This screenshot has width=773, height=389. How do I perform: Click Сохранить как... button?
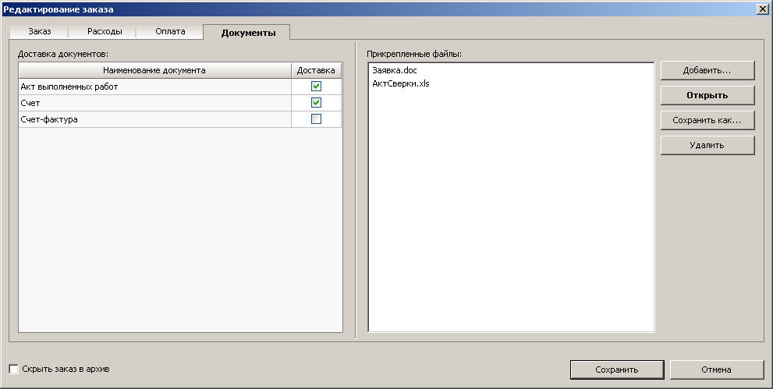pos(707,120)
